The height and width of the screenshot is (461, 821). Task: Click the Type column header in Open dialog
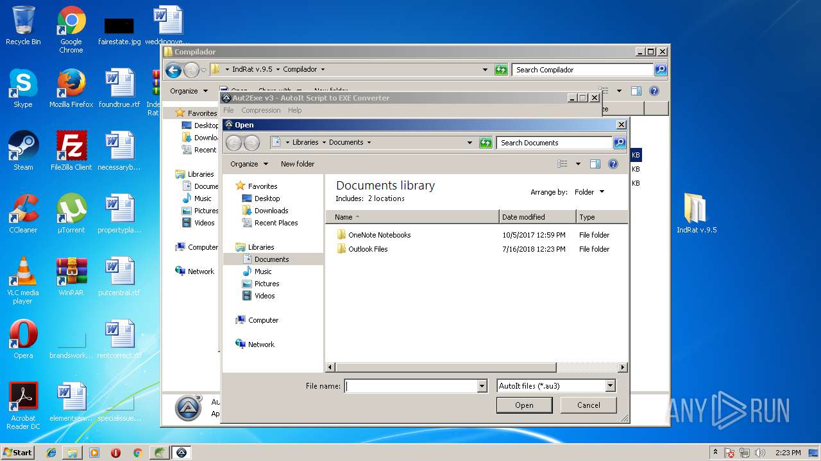point(602,217)
